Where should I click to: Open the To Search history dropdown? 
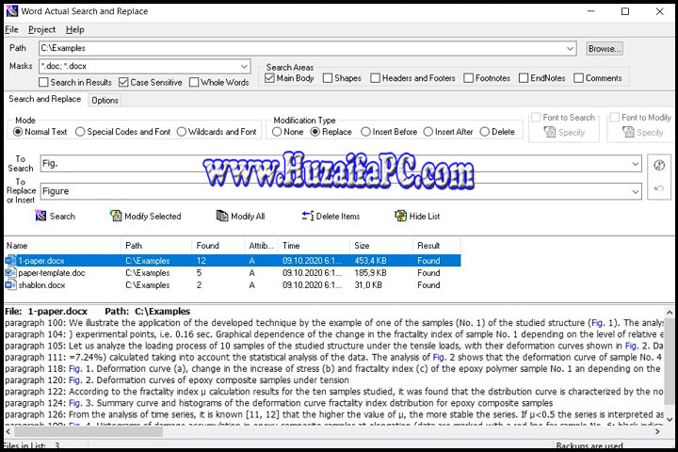click(x=636, y=164)
